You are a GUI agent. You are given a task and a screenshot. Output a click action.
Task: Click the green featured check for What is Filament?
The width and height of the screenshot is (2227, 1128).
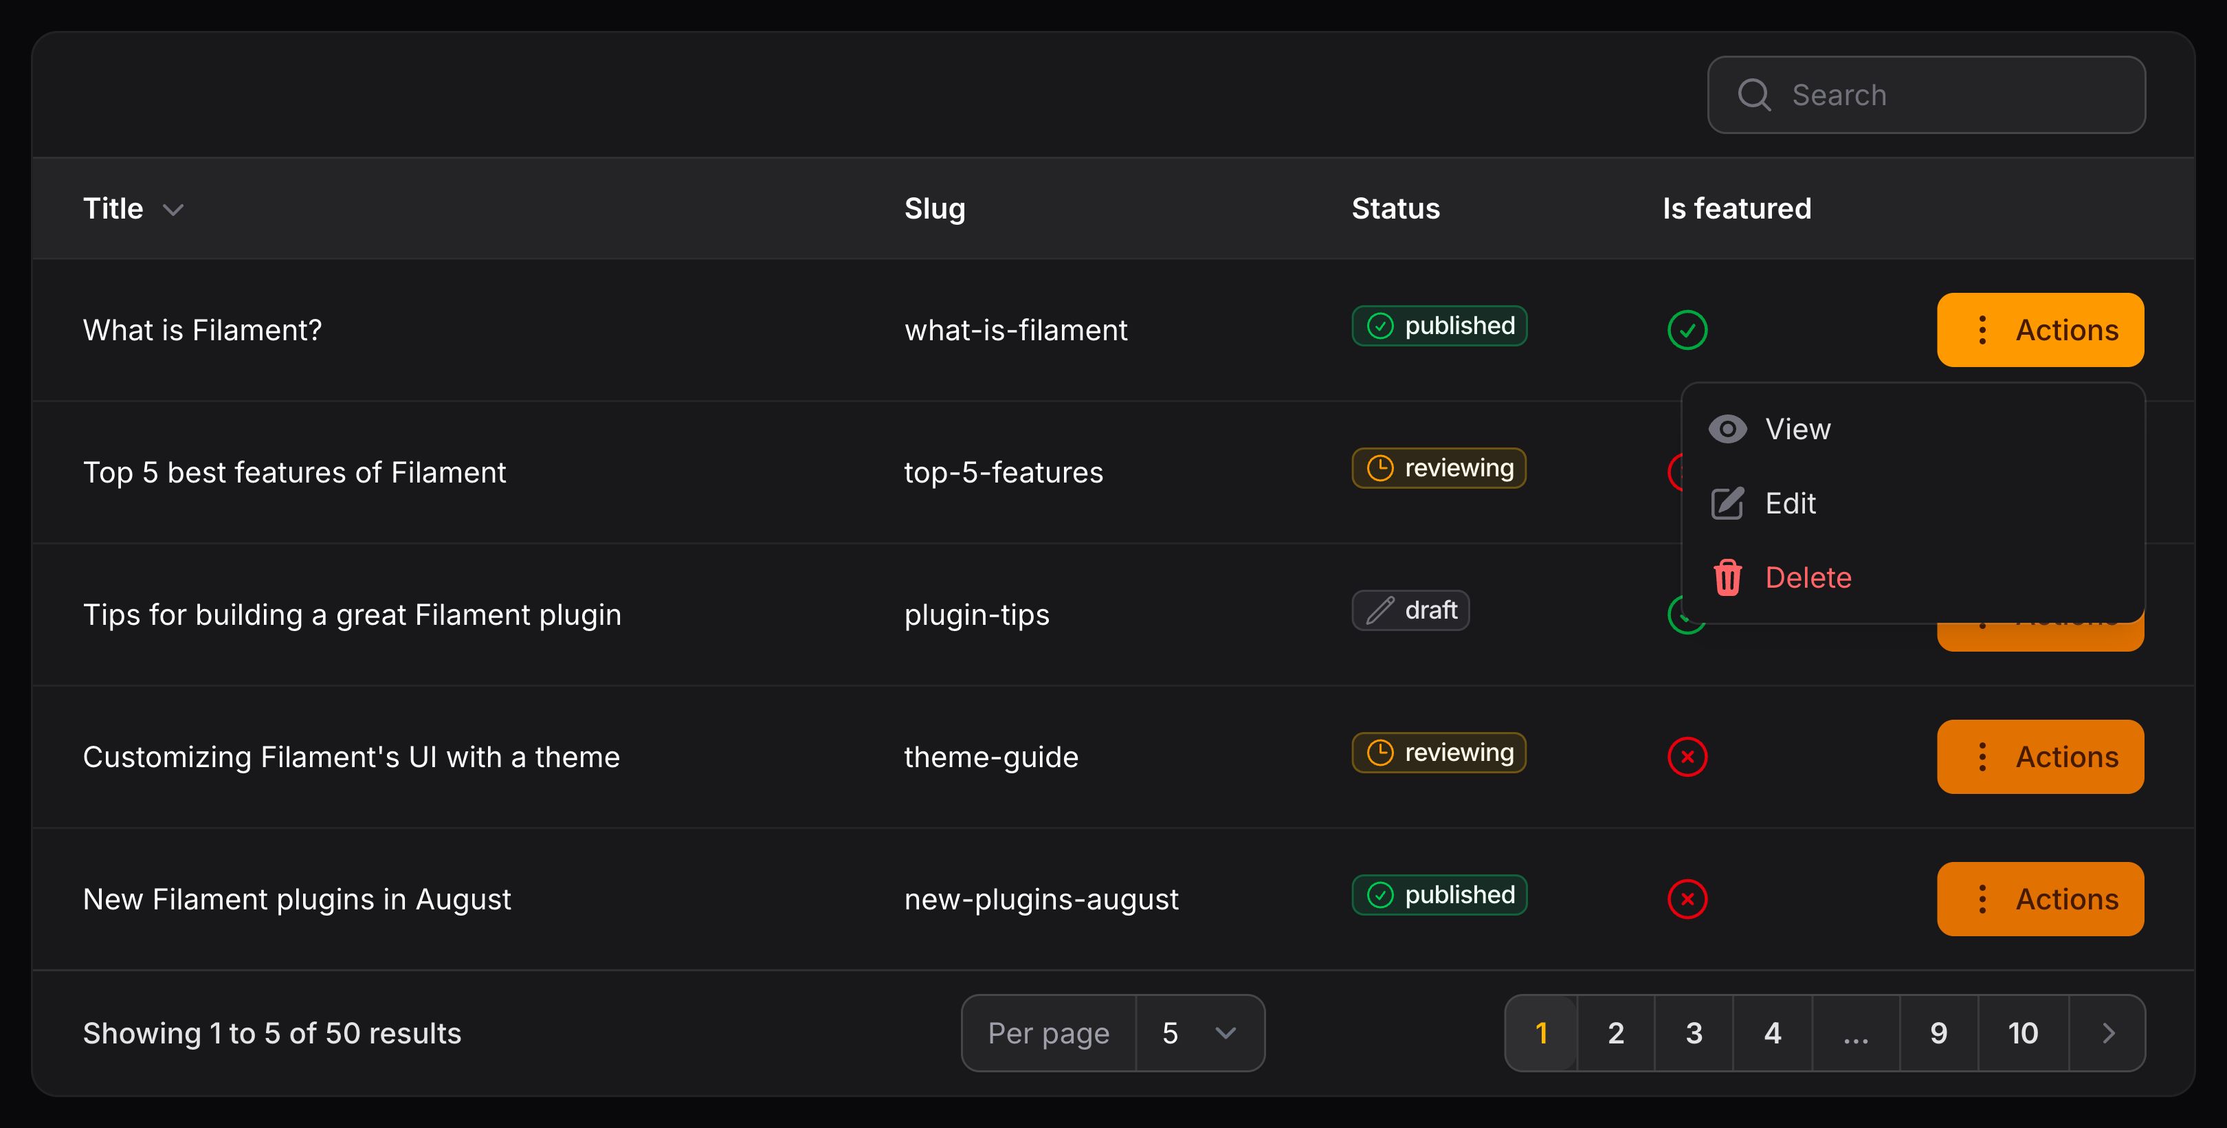[1687, 330]
